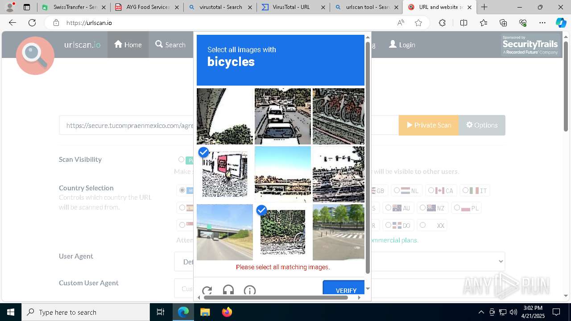This screenshot has height=321, width=571.
Task: Open the notifications center icon
Action: (556, 312)
